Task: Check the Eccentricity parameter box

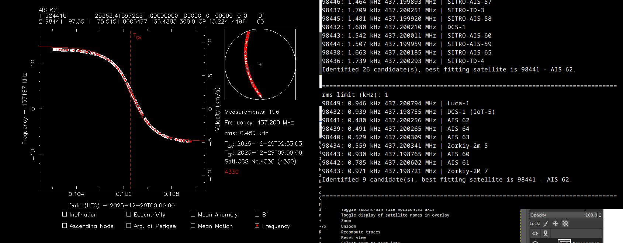Action: [x=129, y=214]
